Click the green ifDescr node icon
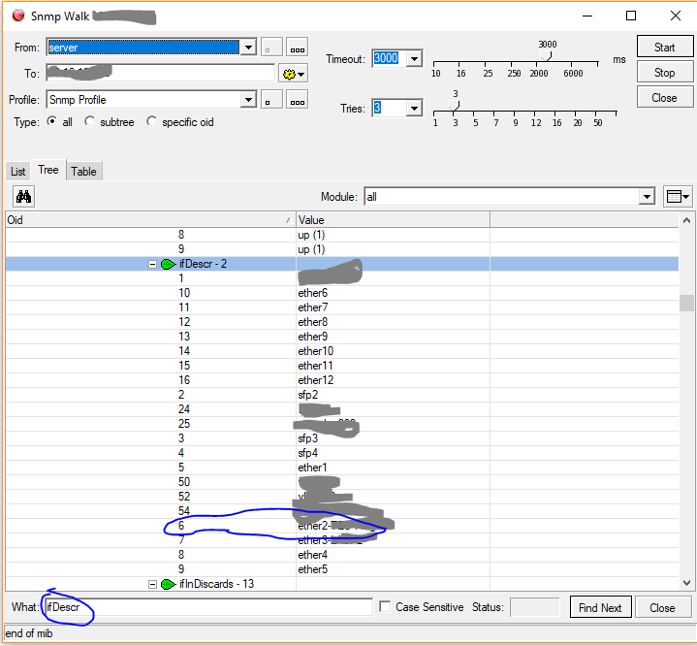Viewport: 697px width, 646px height. [x=168, y=264]
